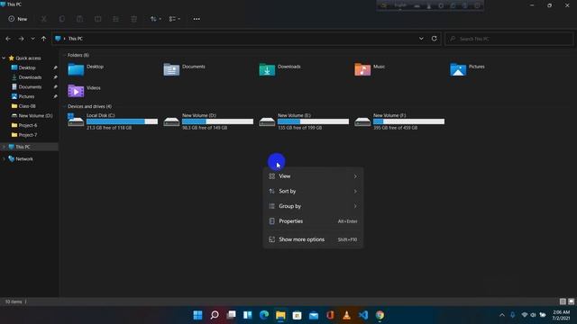Screen dimensions: 577x324
Task: Click the Copy icon in toolbar
Action: pos(62,19)
